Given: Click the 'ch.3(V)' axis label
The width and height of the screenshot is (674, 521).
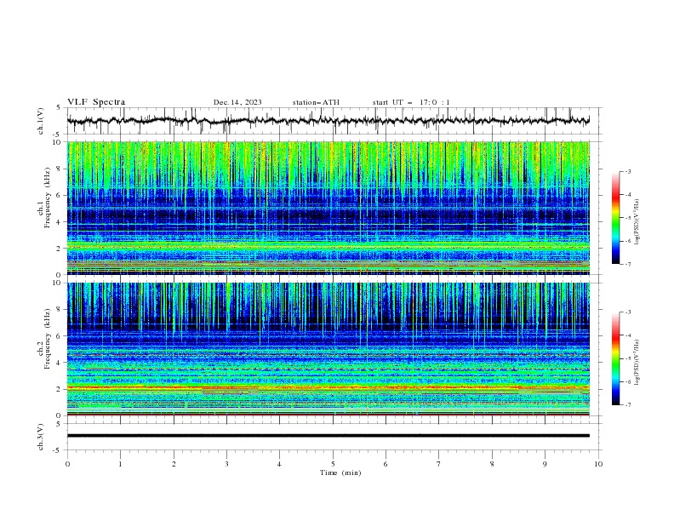Looking at the screenshot, I should point(41,437).
